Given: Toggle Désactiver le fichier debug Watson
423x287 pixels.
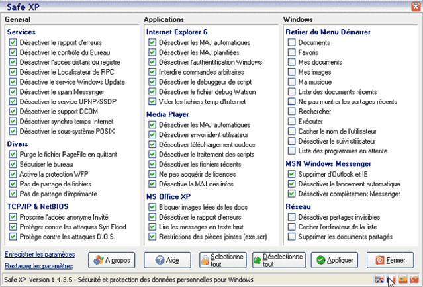Looking at the screenshot, I should click(152, 92).
